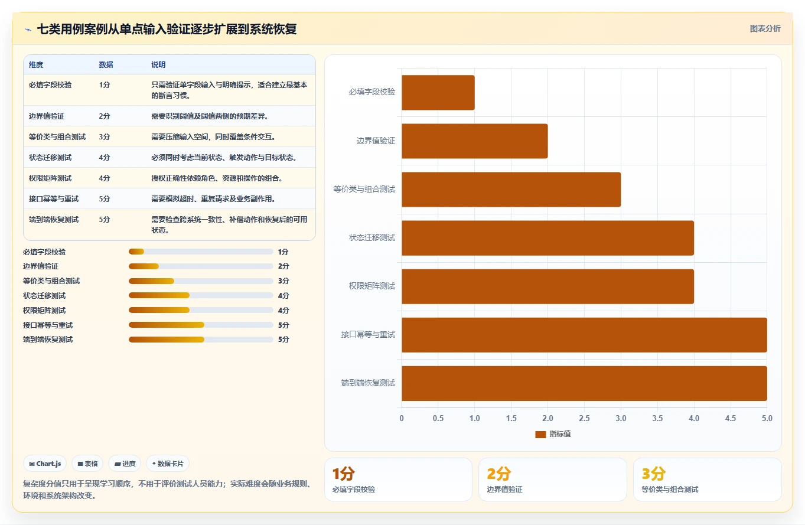Click the 接口幂等与重试 progress bar

tap(201, 325)
